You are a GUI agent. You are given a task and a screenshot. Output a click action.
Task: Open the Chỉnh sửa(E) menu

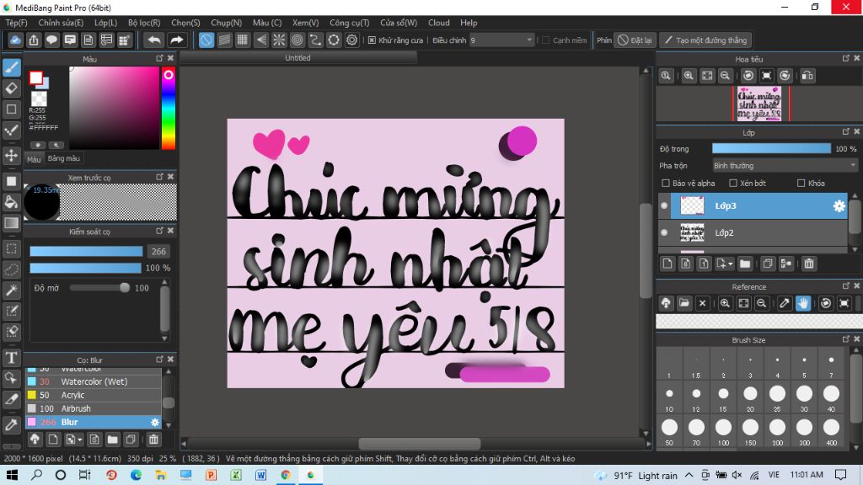(x=61, y=23)
